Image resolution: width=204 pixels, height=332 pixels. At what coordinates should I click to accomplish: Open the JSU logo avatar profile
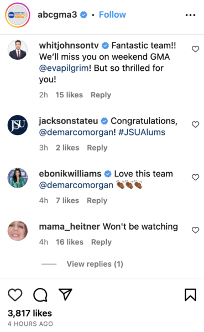(18, 125)
